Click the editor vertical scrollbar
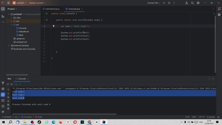Screen dimensions: 222x125 pos(215,44)
